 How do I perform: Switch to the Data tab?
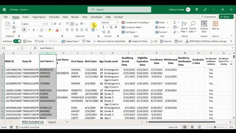click(x=65, y=17)
